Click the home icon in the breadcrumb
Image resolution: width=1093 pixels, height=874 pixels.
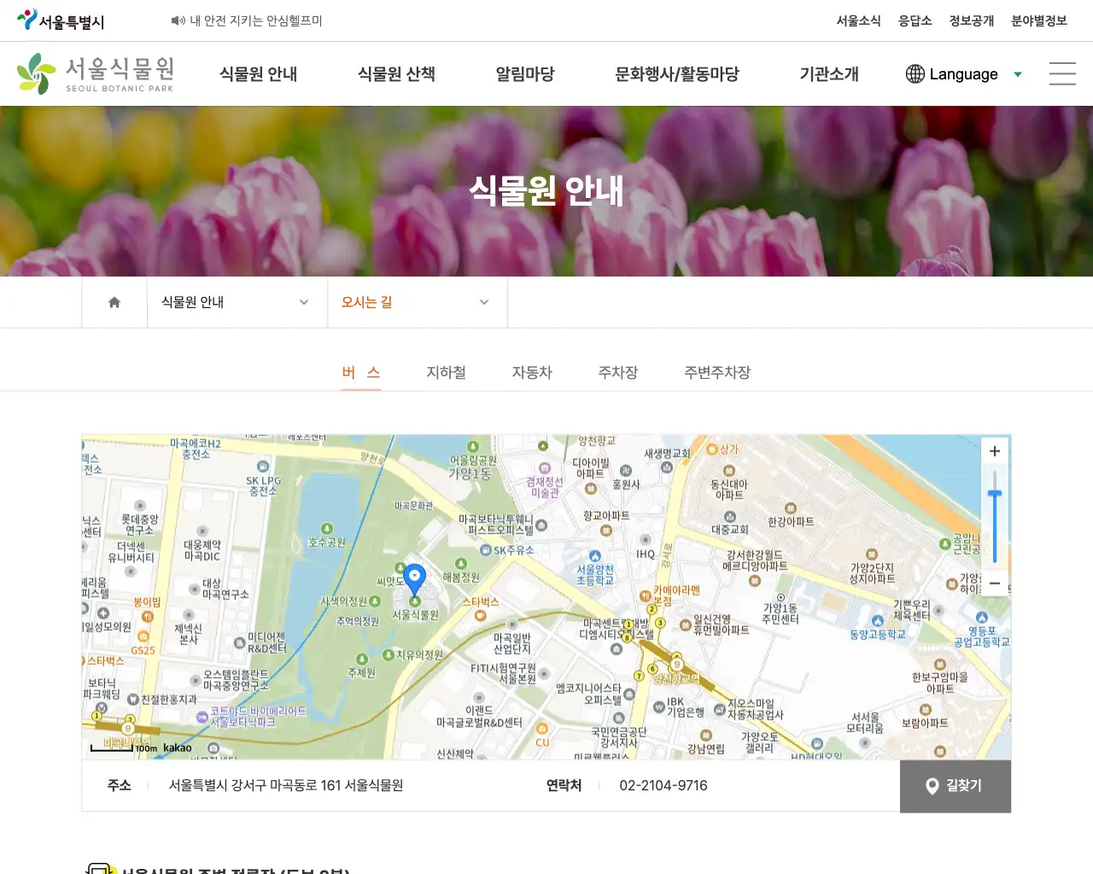click(114, 301)
